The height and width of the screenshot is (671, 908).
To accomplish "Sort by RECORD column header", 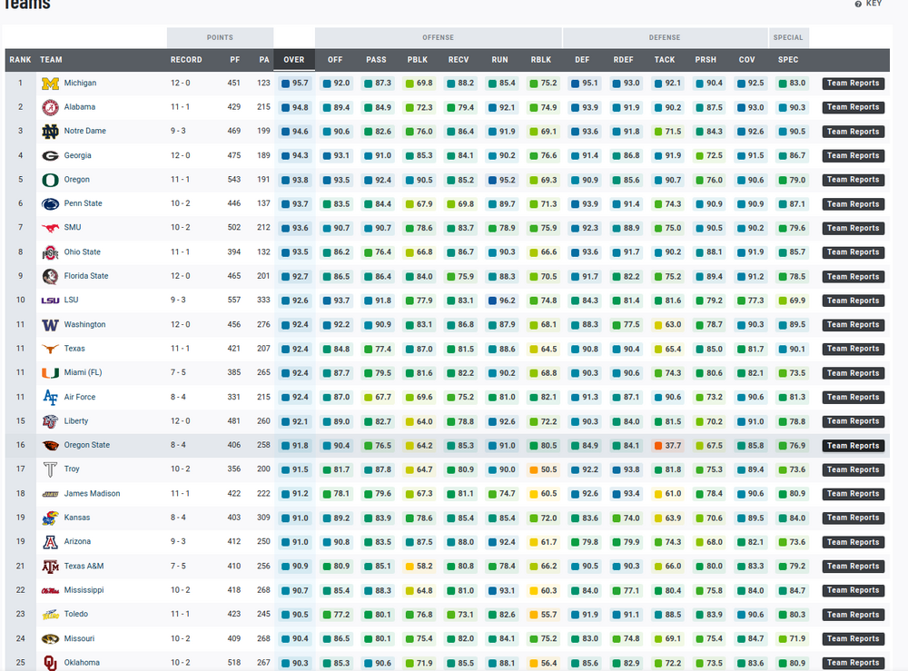I will coord(186,60).
